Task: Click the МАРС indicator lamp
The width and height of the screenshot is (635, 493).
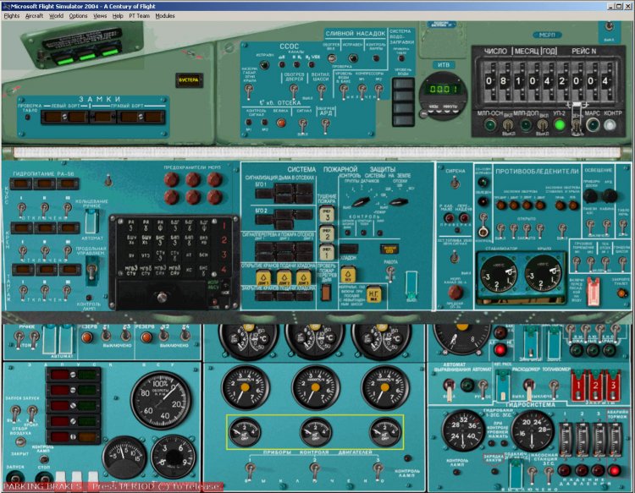Action: 593,125
